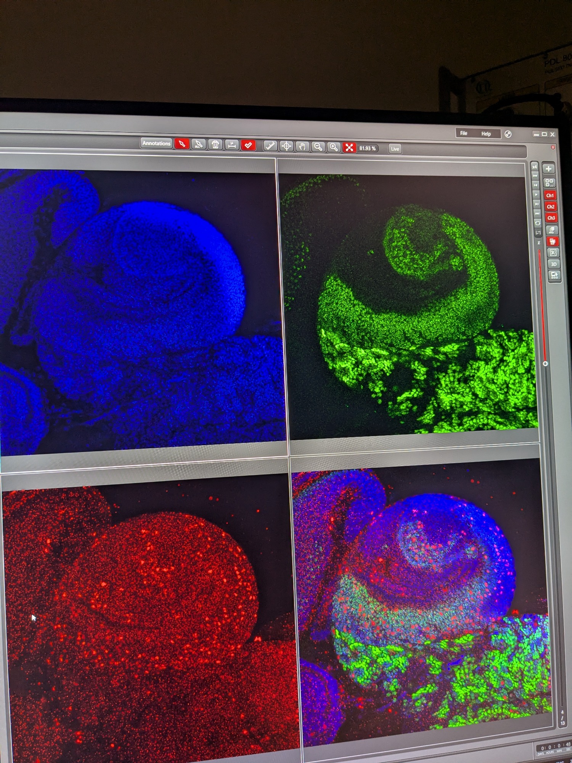Select the ruler measurement tool
The width and height of the screenshot is (572, 763).
[270, 146]
